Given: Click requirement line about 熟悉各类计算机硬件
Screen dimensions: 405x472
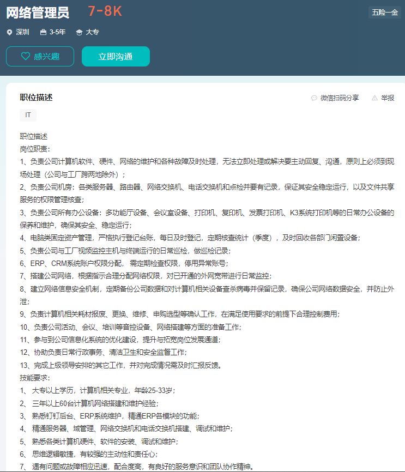Looking at the screenshot, I should point(99,441).
